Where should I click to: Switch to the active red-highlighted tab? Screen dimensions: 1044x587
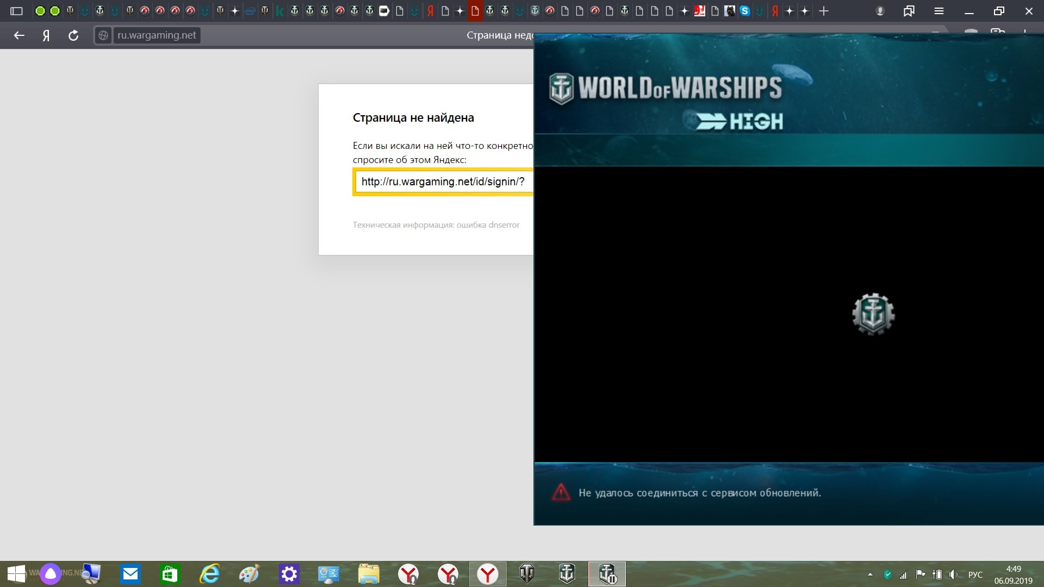pyautogui.click(x=475, y=11)
